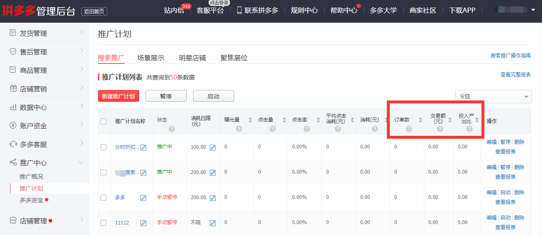
Task: Edit name pencil icon for 11112 plan
Action: point(143,223)
